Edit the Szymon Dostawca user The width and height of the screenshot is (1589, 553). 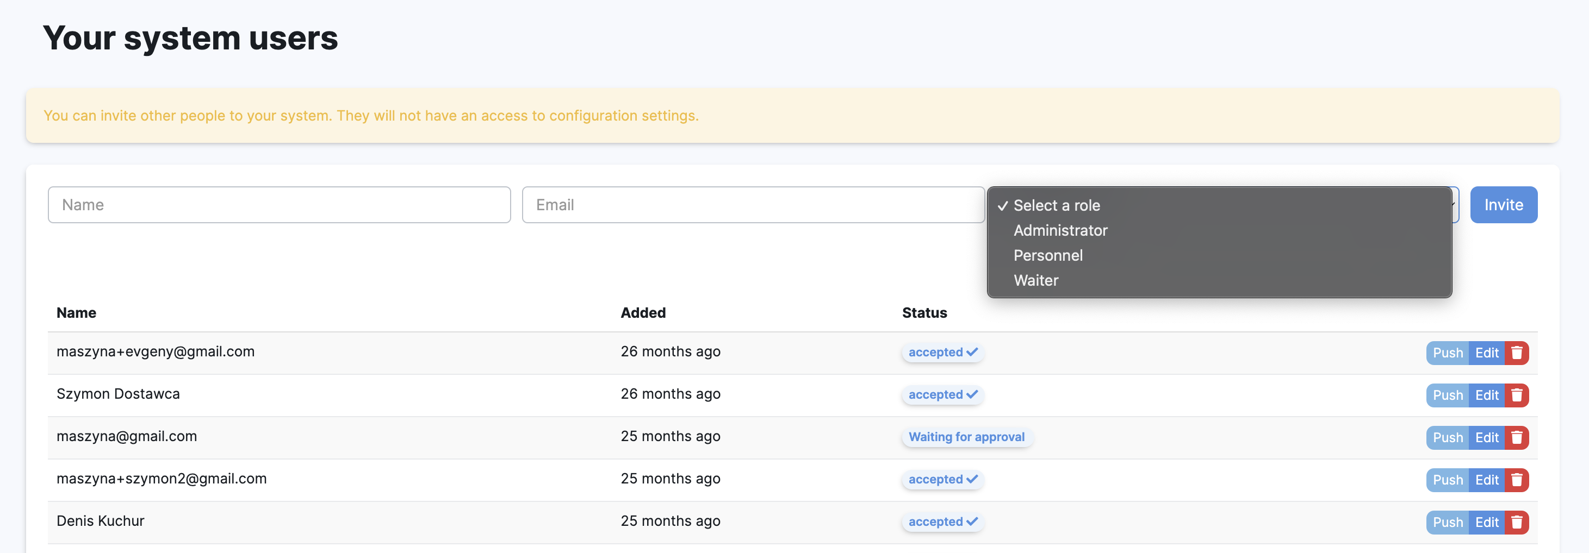point(1487,395)
